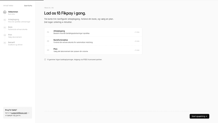Click text 'Det tager omkring 4 minutter.'

coord(58,22)
